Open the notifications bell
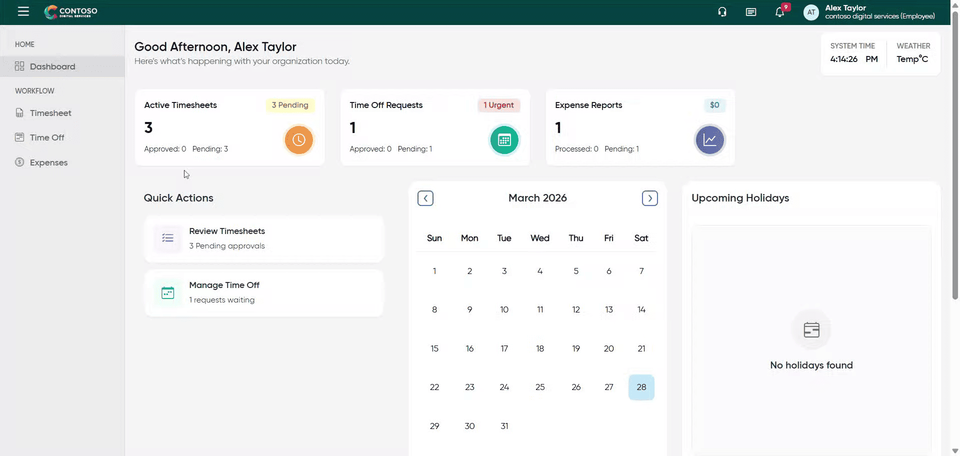 [x=779, y=12]
